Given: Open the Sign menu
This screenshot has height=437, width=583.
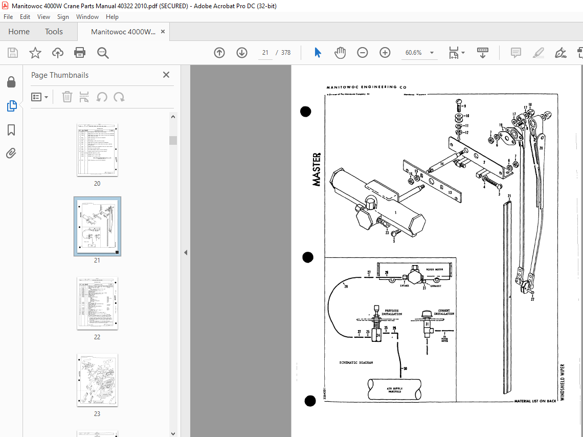Looking at the screenshot, I should pyautogui.click(x=63, y=17).
